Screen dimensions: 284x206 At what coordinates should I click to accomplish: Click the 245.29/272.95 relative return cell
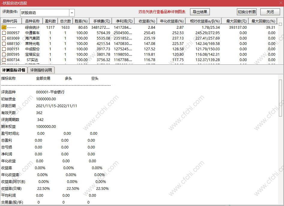pos(207,33)
